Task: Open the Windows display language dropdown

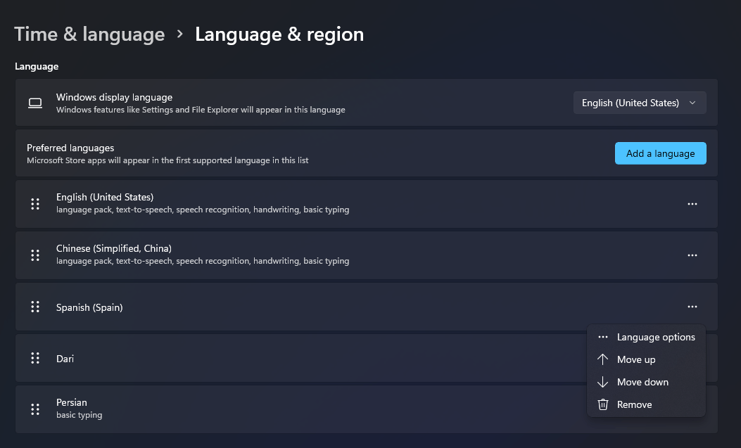Action: point(639,103)
